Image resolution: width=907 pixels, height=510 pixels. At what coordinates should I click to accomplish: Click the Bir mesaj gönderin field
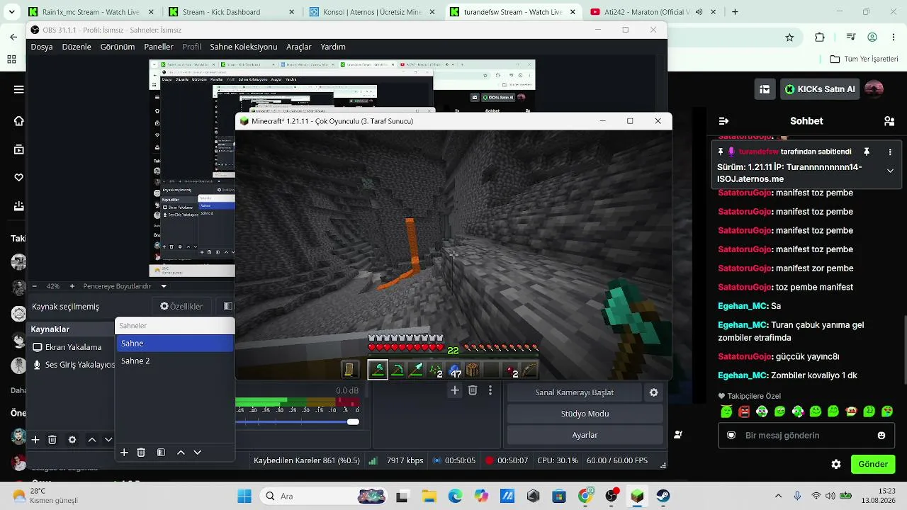(x=806, y=436)
